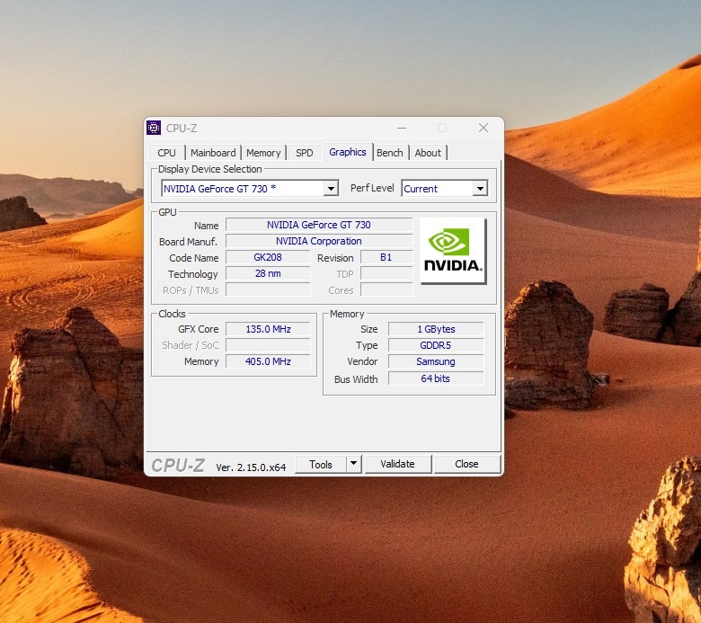Image resolution: width=701 pixels, height=623 pixels.
Task: Click the NVIDIA GeForce GT 730 * combo box
Action: pyautogui.click(x=250, y=189)
